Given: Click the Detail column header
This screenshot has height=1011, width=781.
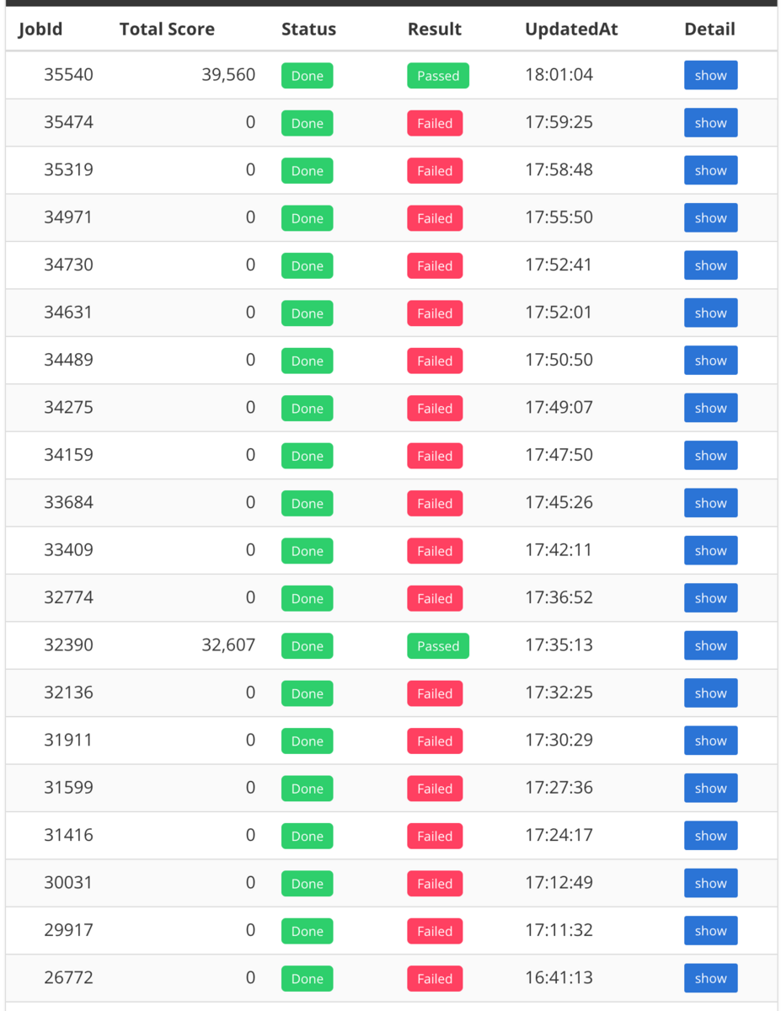Looking at the screenshot, I should [x=709, y=29].
